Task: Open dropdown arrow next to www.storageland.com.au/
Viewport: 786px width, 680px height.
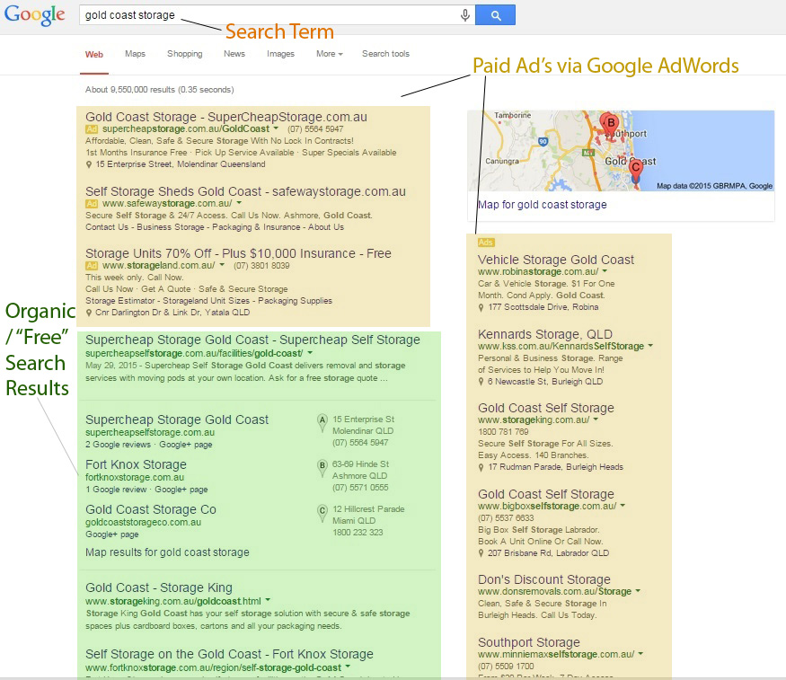Action: tap(222, 265)
